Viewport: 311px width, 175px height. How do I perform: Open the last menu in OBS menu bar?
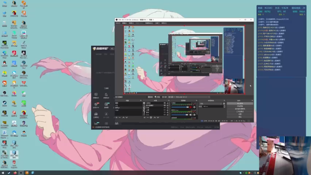(164, 23)
